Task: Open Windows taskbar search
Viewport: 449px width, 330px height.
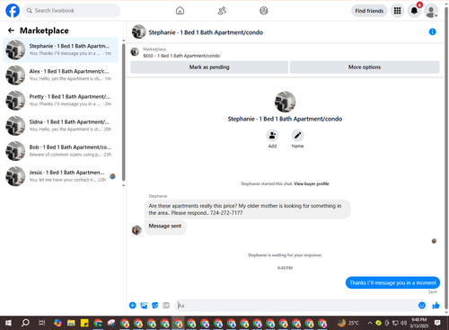Action: 25,323
